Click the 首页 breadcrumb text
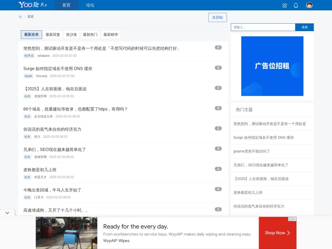This screenshot has width=332, height=249. tap(30, 17)
